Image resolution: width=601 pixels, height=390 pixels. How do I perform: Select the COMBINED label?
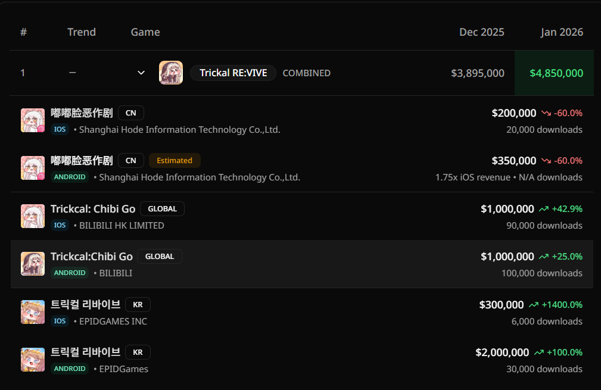[306, 73]
